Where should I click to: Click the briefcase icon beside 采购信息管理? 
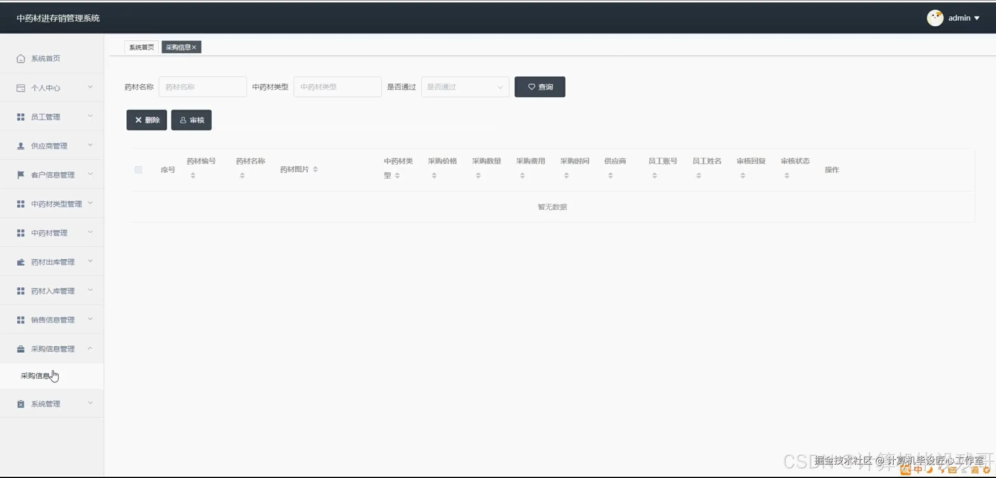21,349
